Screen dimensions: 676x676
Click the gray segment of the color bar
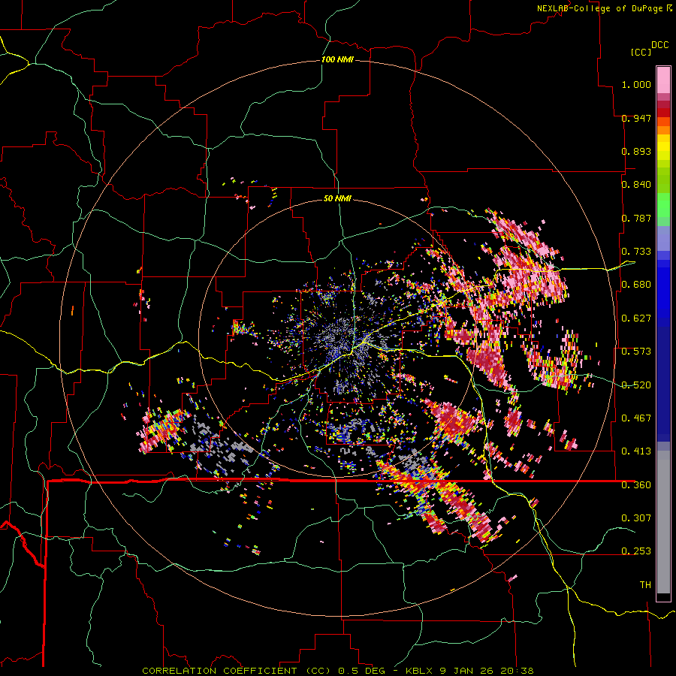(x=663, y=522)
